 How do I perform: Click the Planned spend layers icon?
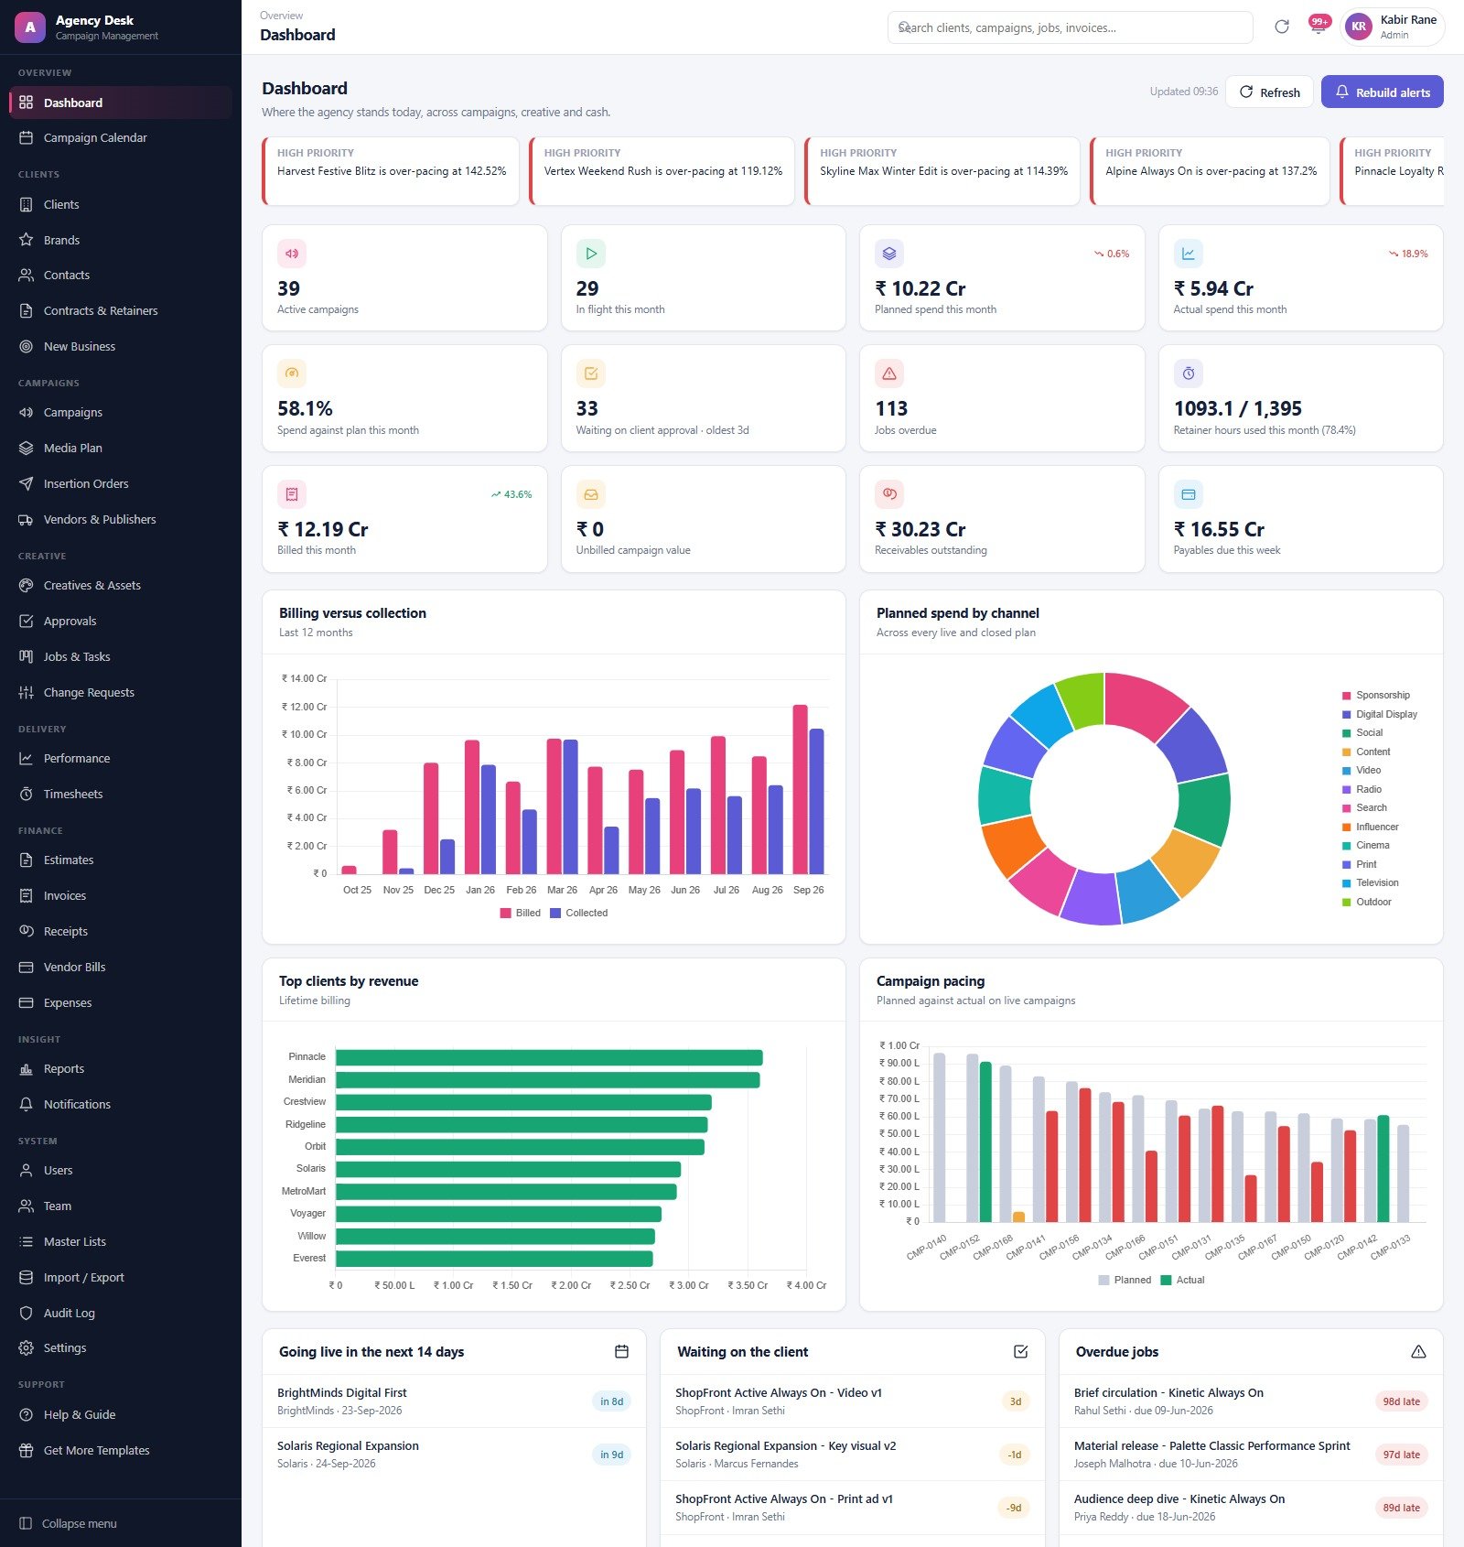[x=889, y=254]
